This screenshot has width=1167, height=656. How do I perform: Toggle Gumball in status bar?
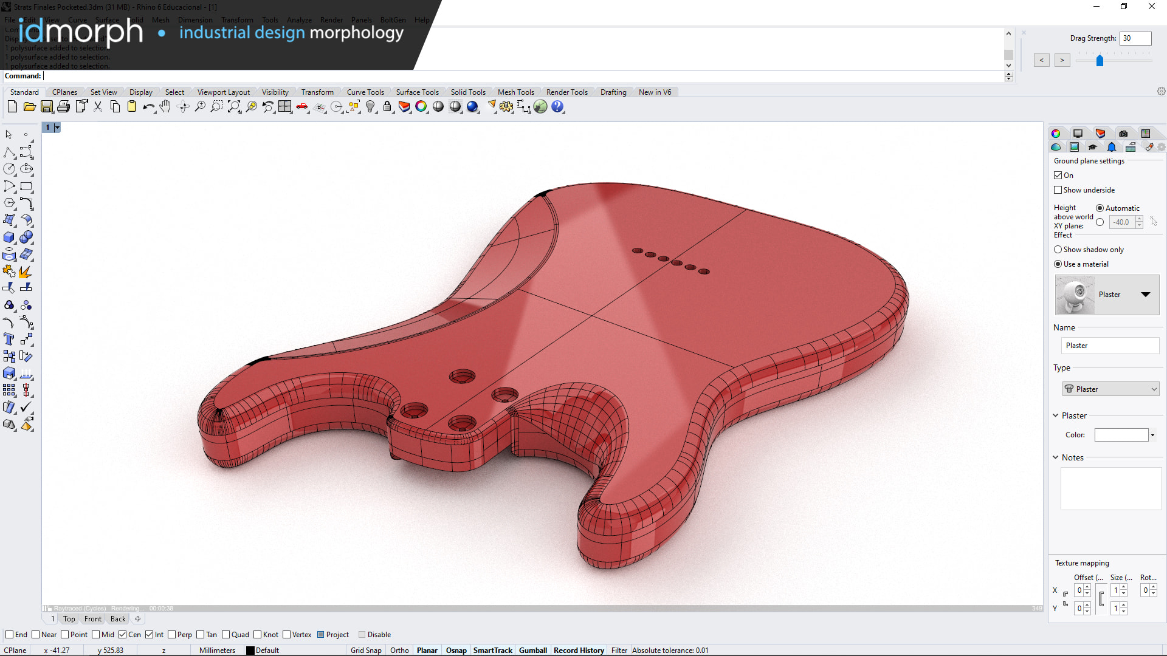click(532, 651)
